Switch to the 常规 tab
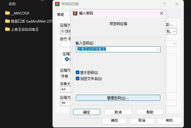Screen dimensions: 191x128 [x=60, y=15]
